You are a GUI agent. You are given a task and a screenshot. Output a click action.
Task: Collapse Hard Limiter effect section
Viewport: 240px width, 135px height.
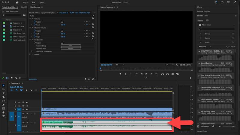30,40
